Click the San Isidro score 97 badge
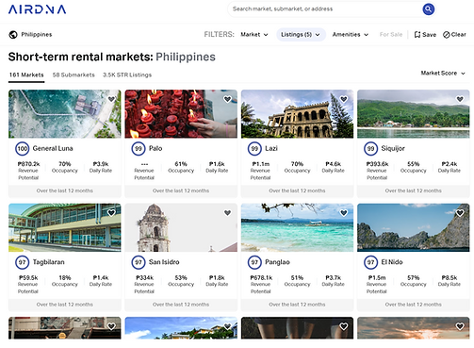This screenshot has width=474, height=348. click(x=139, y=262)
